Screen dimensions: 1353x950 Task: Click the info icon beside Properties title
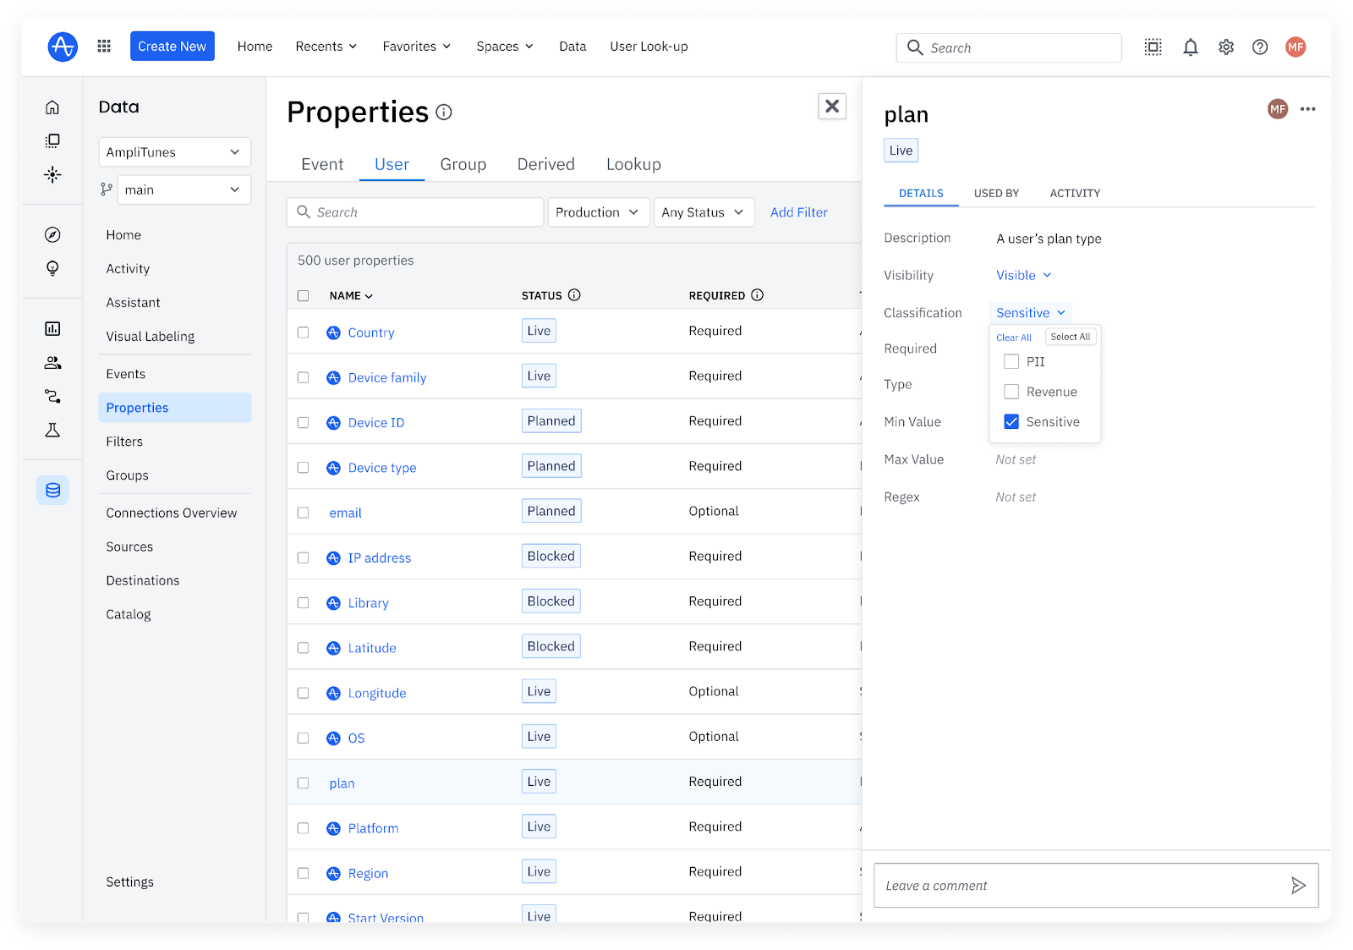point(444,112)
